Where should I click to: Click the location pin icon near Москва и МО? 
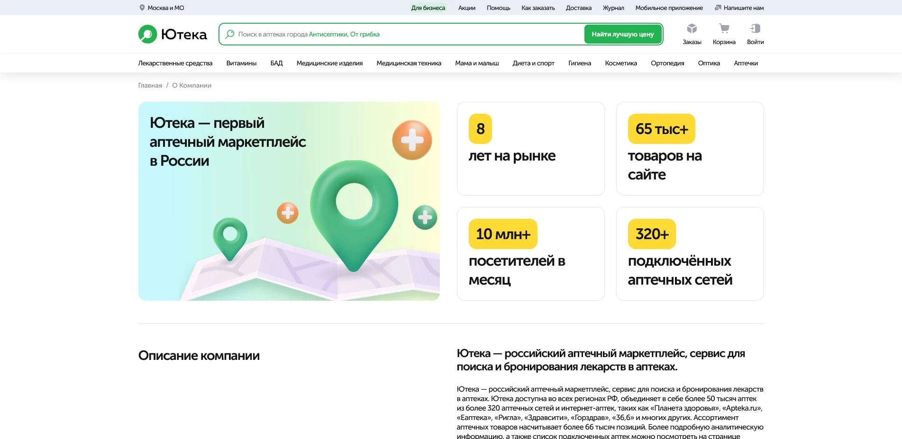tap(141, 8)
